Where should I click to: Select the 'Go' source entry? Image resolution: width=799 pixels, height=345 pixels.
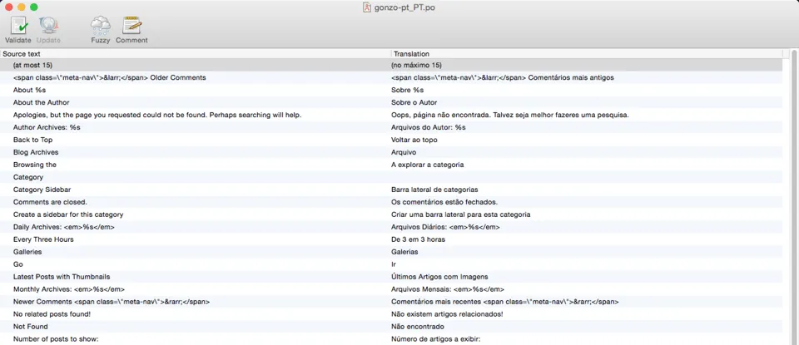(x=17, y=264)
